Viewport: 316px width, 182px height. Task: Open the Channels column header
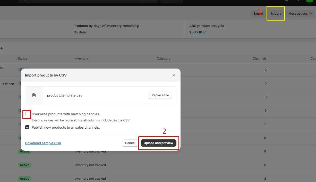(259, 58)
